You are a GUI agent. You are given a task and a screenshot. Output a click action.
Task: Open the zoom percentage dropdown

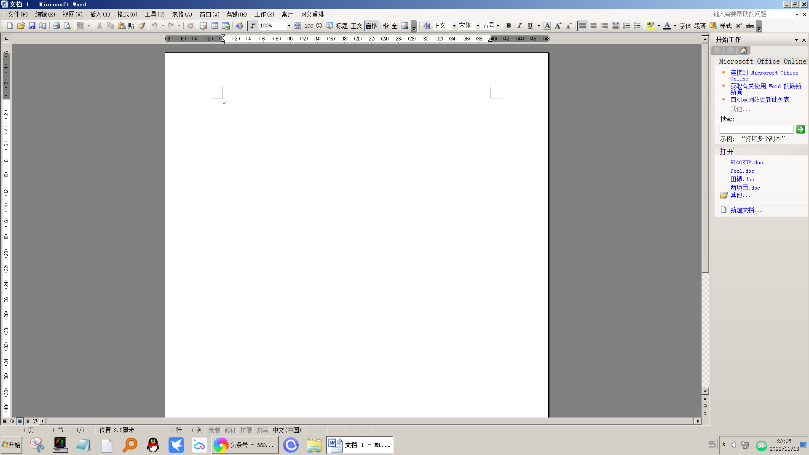tap(289, 26)
